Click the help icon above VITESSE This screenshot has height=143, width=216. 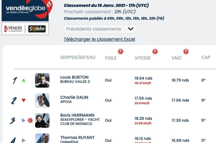[155, 52]
